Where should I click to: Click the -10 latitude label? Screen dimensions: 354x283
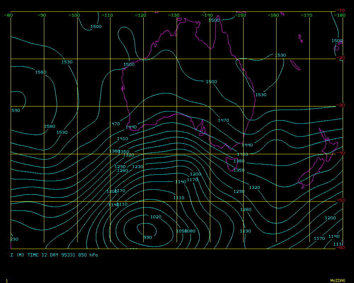(340, 10)
